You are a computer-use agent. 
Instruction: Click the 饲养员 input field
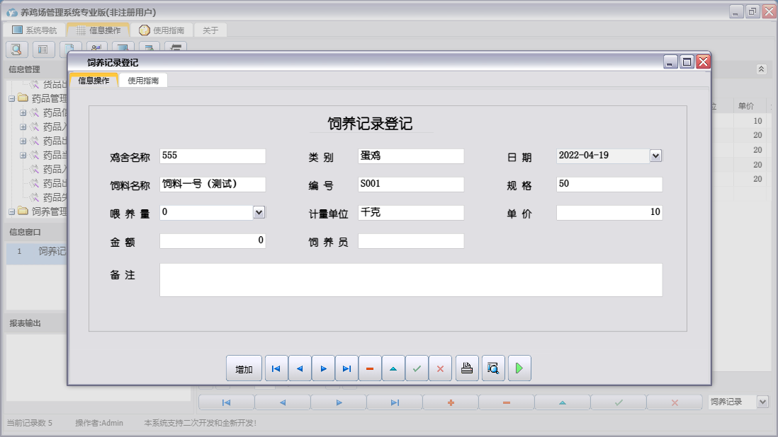tap(411, 241)
